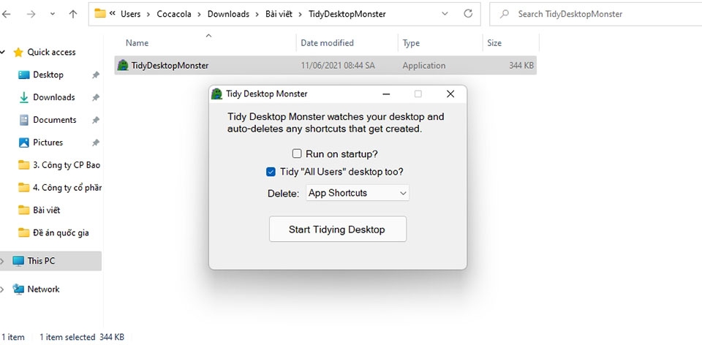
Task: Uncheck Tidy "All Users" desktop too
Action: [271, 172]
